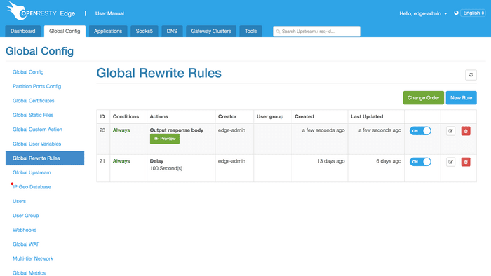The height and width of the screenshot is (276, 491).
Task: Switch to the Dashboard tab
Action: pyautogui.click(x=23, y=32)
